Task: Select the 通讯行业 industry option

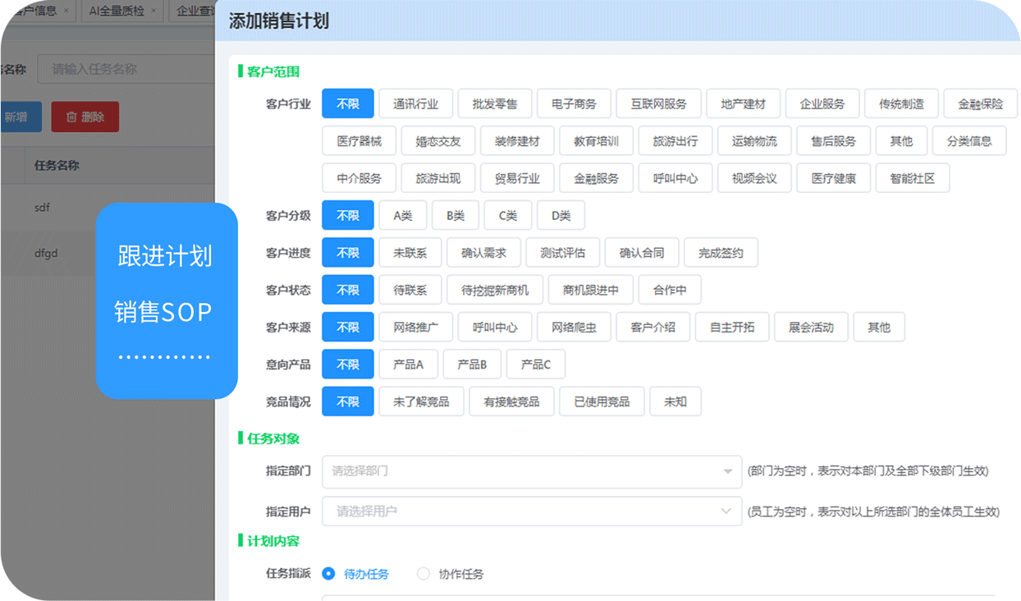Action: (415, 104)
